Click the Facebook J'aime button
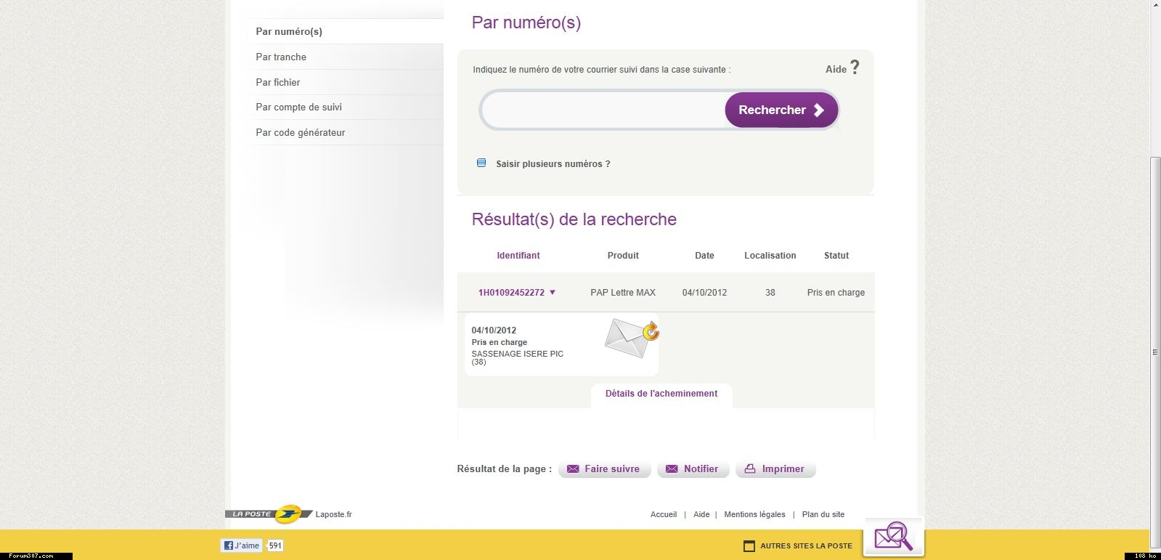 (x=241, y=545)
